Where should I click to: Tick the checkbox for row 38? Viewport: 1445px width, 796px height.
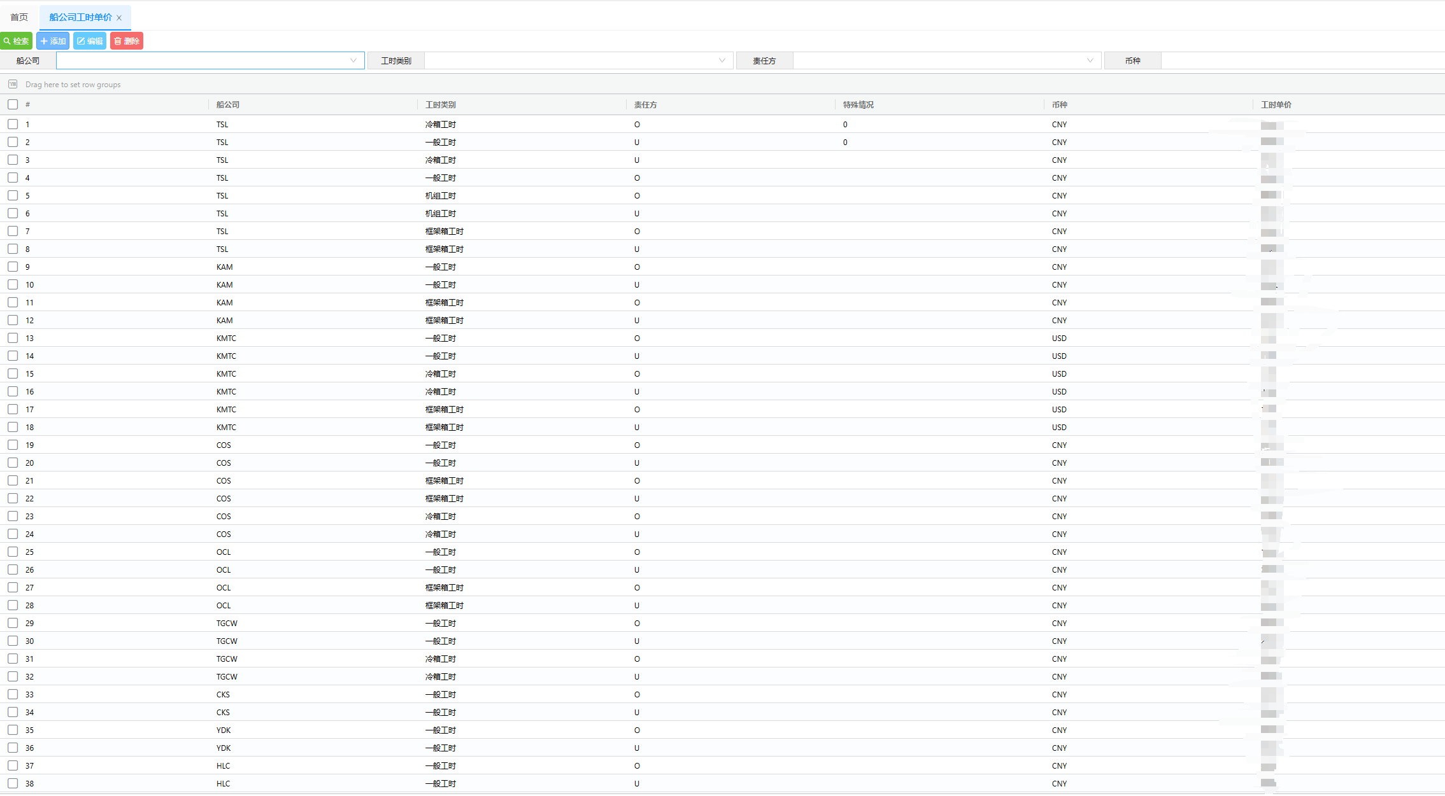pyautogui.click(x=13, y=783)
